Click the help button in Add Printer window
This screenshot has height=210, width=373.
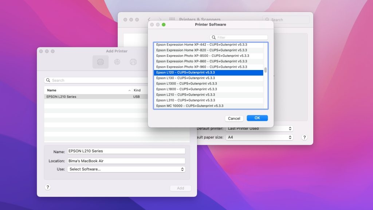point(48,187)
